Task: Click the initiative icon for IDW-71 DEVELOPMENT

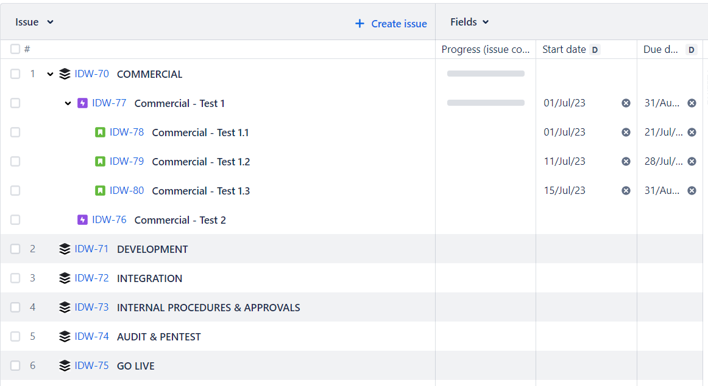Action: [x=65, y=249]
